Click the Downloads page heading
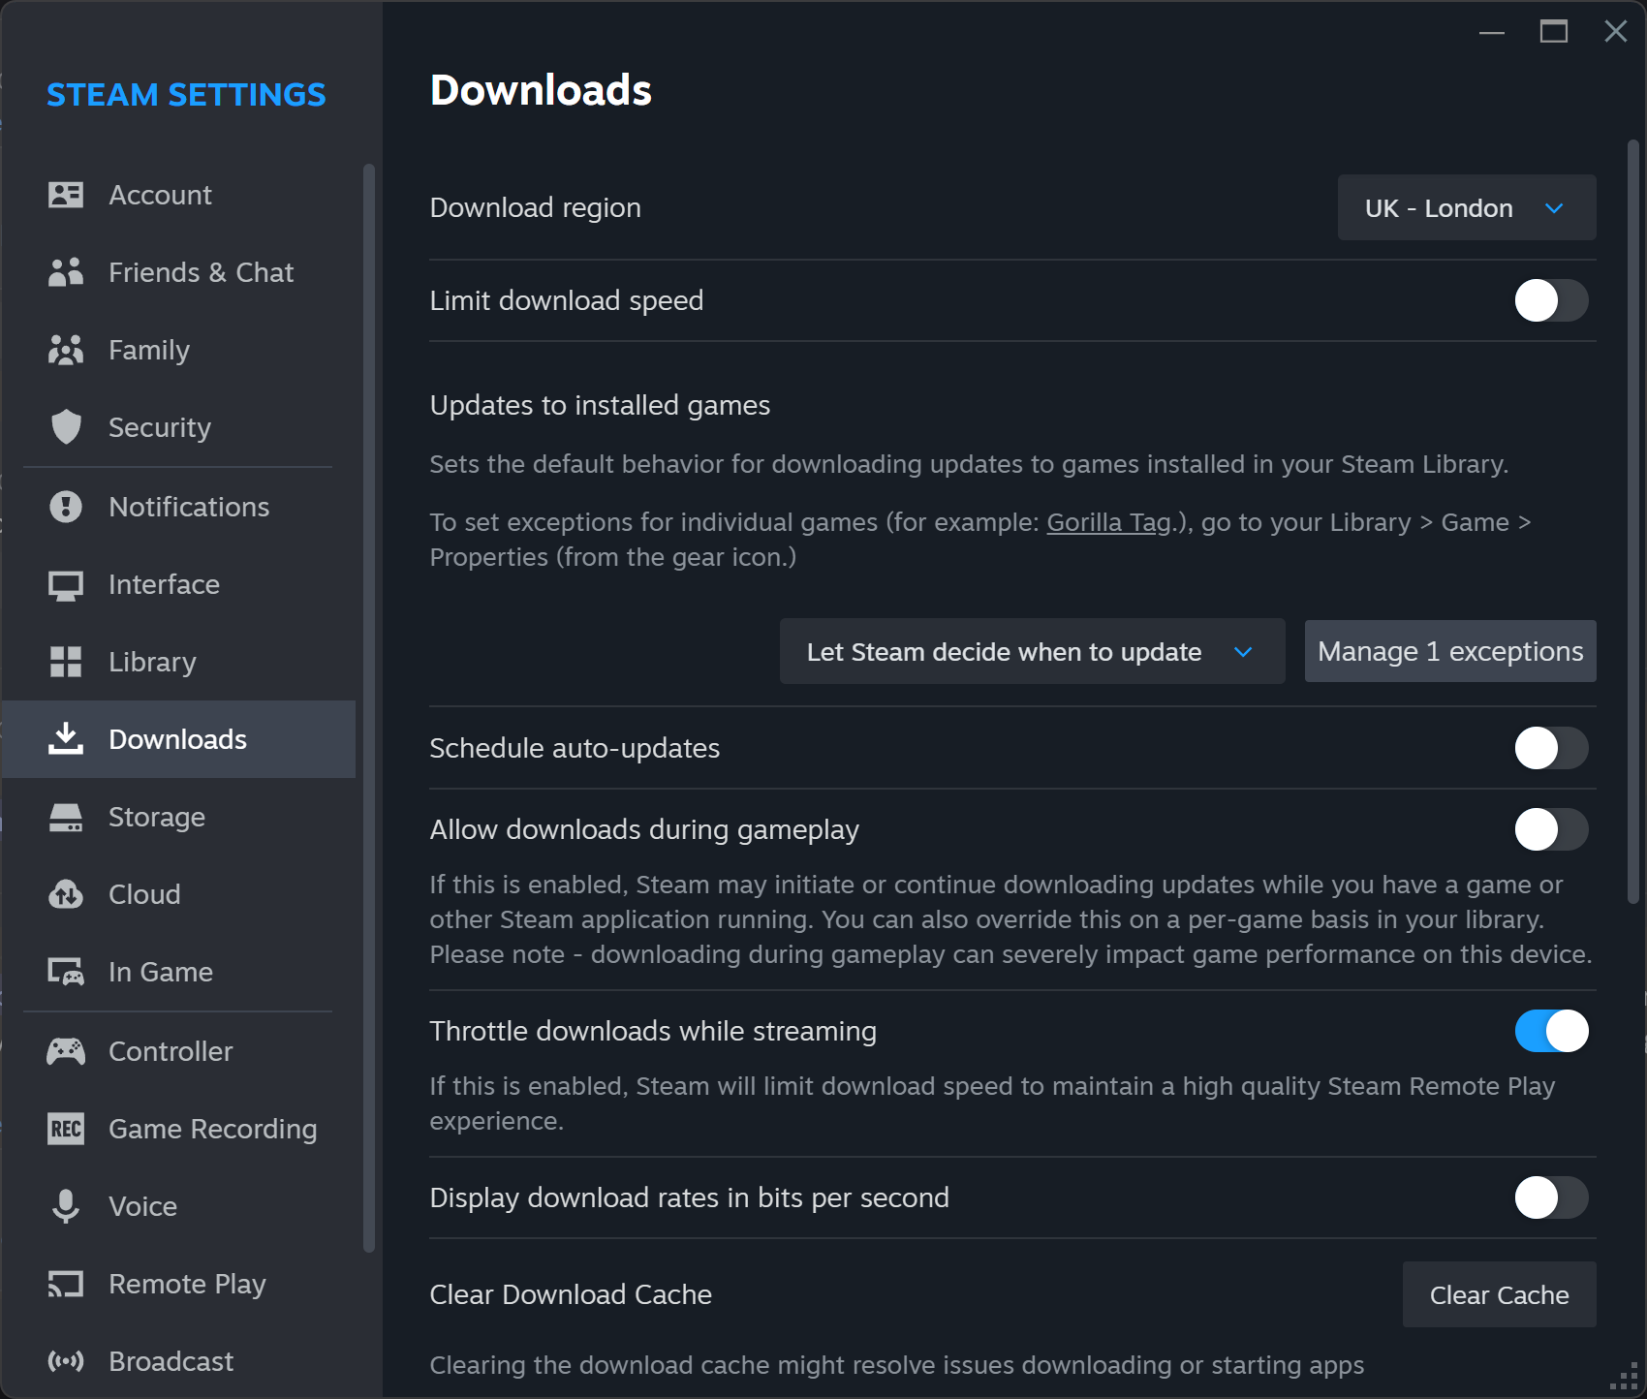This screenshot has width=1647, height=1399. point(541,90)
